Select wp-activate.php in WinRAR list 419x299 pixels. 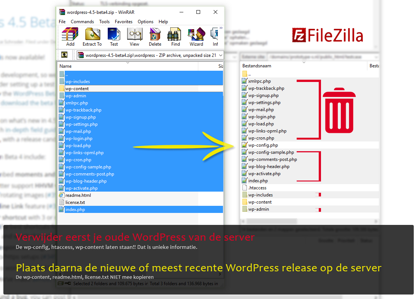click(x=141, y=188)
